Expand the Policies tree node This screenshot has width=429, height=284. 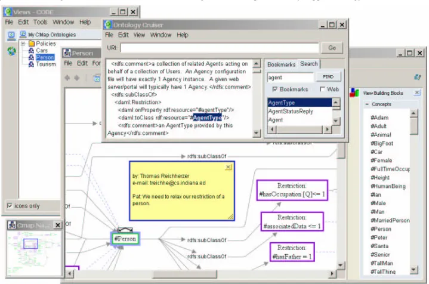[x=23, y=44]
